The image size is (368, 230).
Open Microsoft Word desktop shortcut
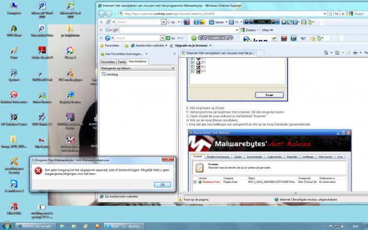coord(42,9)
